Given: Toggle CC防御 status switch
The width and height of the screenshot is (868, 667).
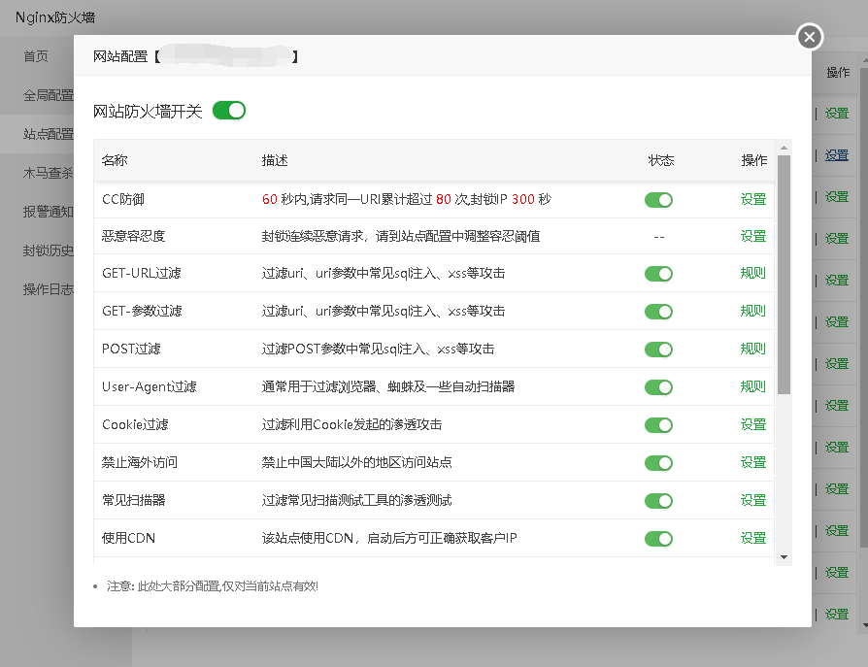Looking at the screenshot, I should click(658, 200).
